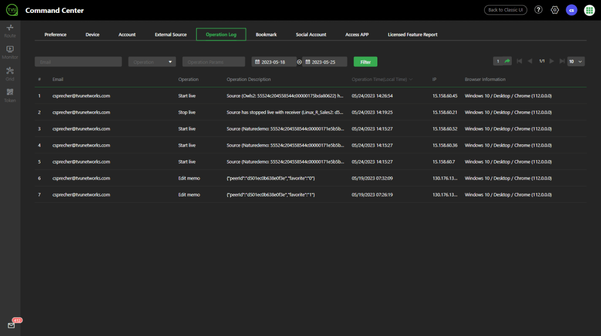This screenshot has width=601, height=336.
Task: Click the help question mark icon
Action: pyautogui.click(x=538, y=10)
